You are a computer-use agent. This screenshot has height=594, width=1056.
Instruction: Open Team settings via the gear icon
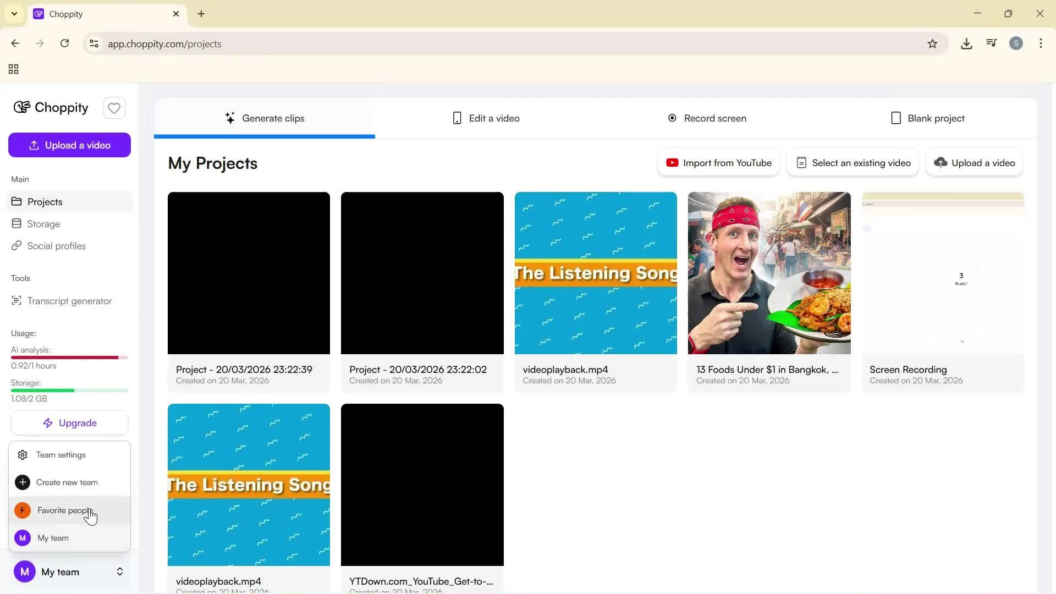tap(22, 455)
